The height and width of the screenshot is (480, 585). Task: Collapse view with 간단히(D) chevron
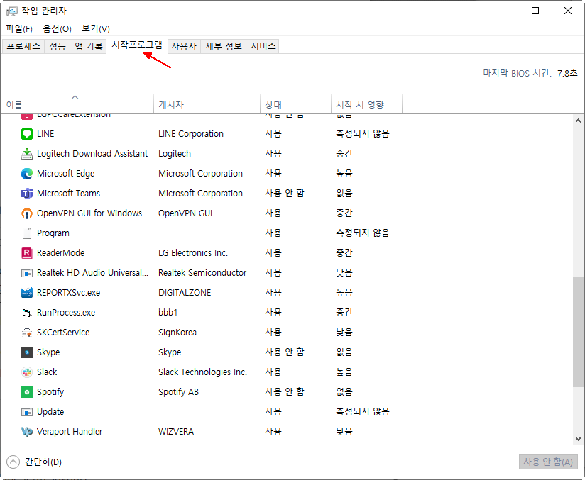(x=13, y=462)
